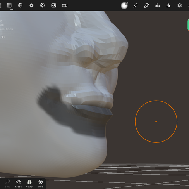Open the Background image menu
Screen dimensions: 189x189
click(x=53, y=5)
